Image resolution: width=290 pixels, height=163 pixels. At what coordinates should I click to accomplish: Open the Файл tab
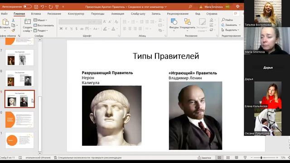coord(4,14)
